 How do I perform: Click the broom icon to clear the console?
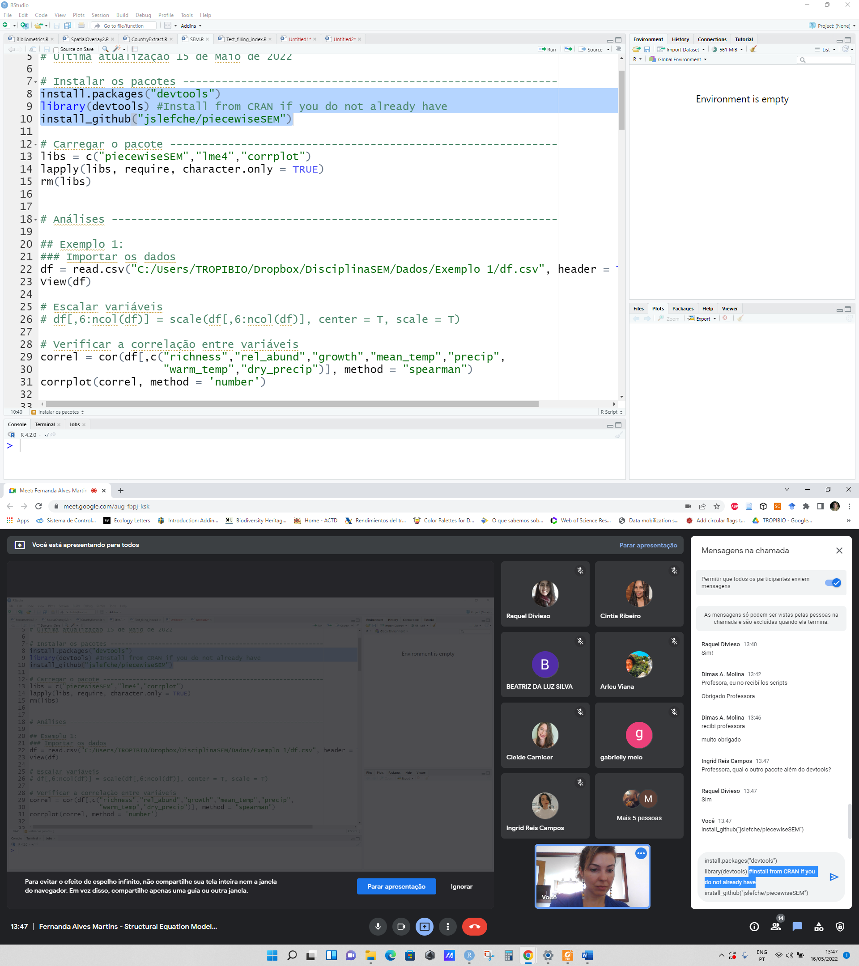point(618,435)
